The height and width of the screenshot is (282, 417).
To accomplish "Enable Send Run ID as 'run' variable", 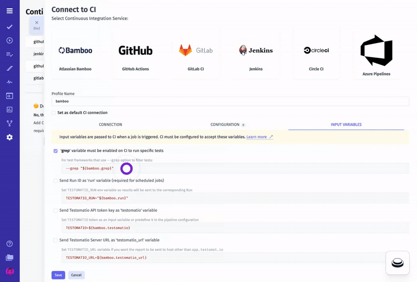I will [55, 181].
